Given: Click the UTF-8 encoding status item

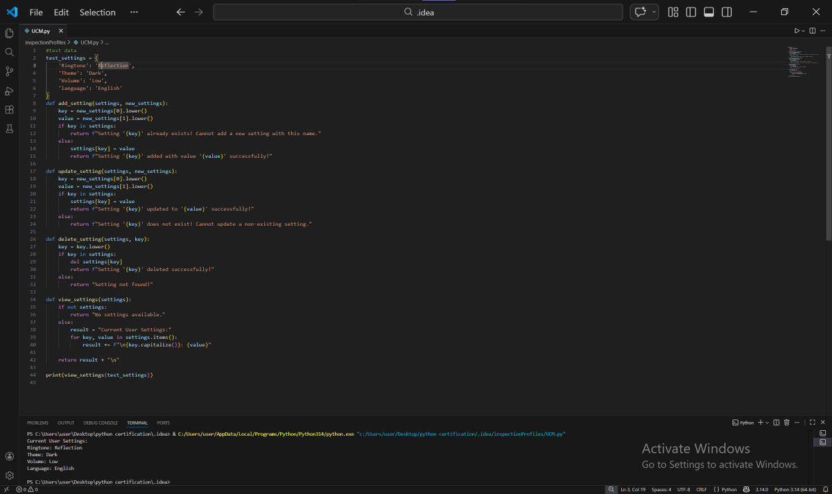Looking at the screenshot, I should (x=683, y=489).
